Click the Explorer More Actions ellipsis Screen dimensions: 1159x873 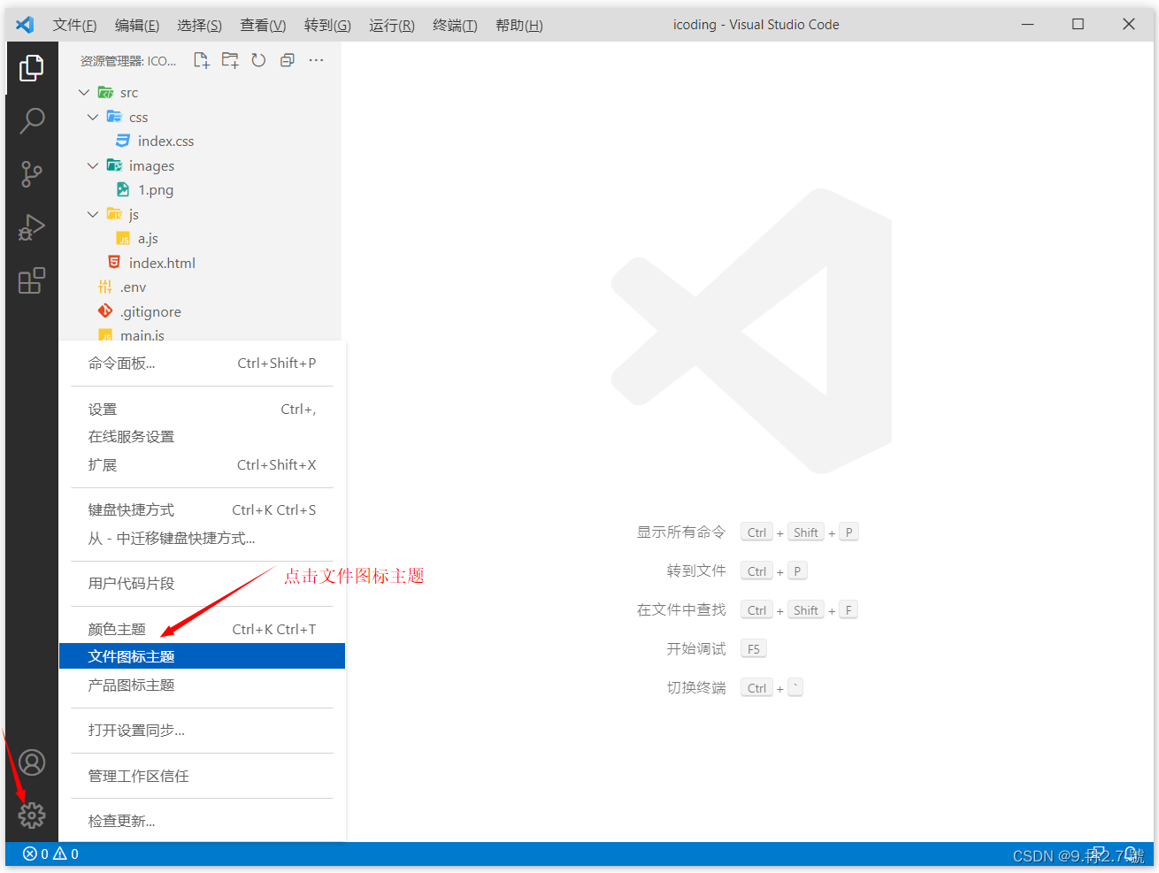pos(316,59)
